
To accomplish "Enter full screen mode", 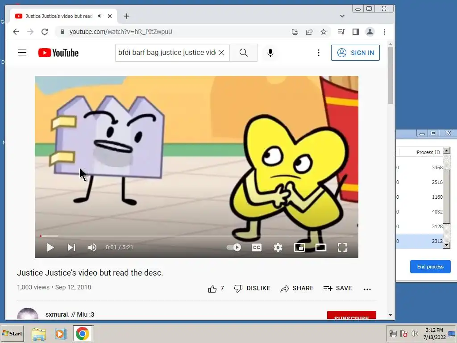I will click(x=342, y=247).
